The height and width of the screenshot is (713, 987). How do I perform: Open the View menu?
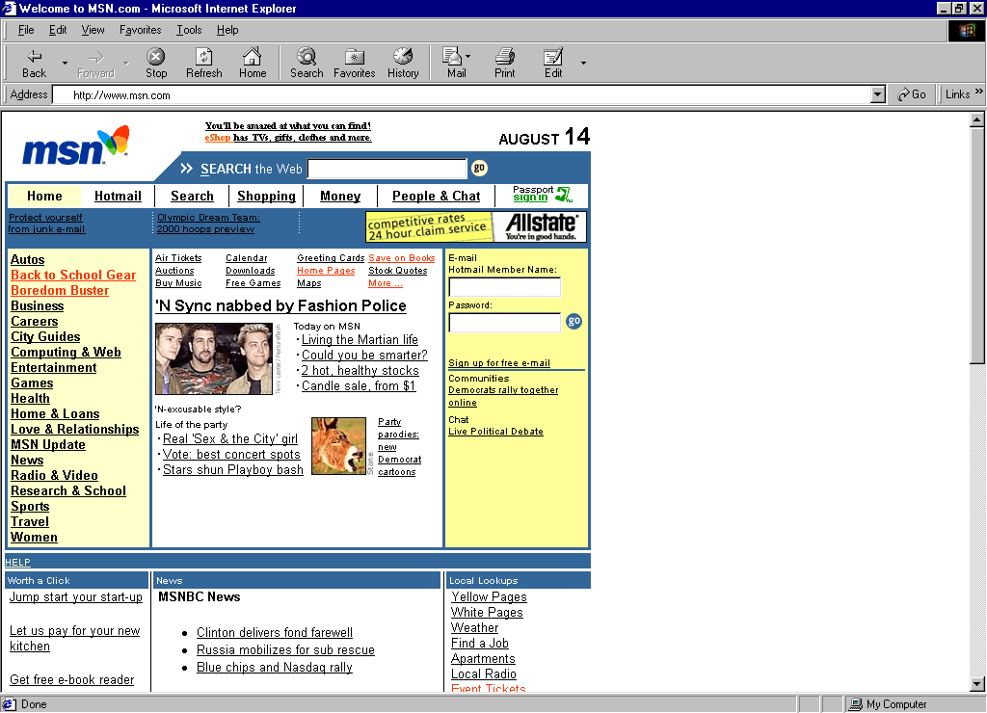93,30
